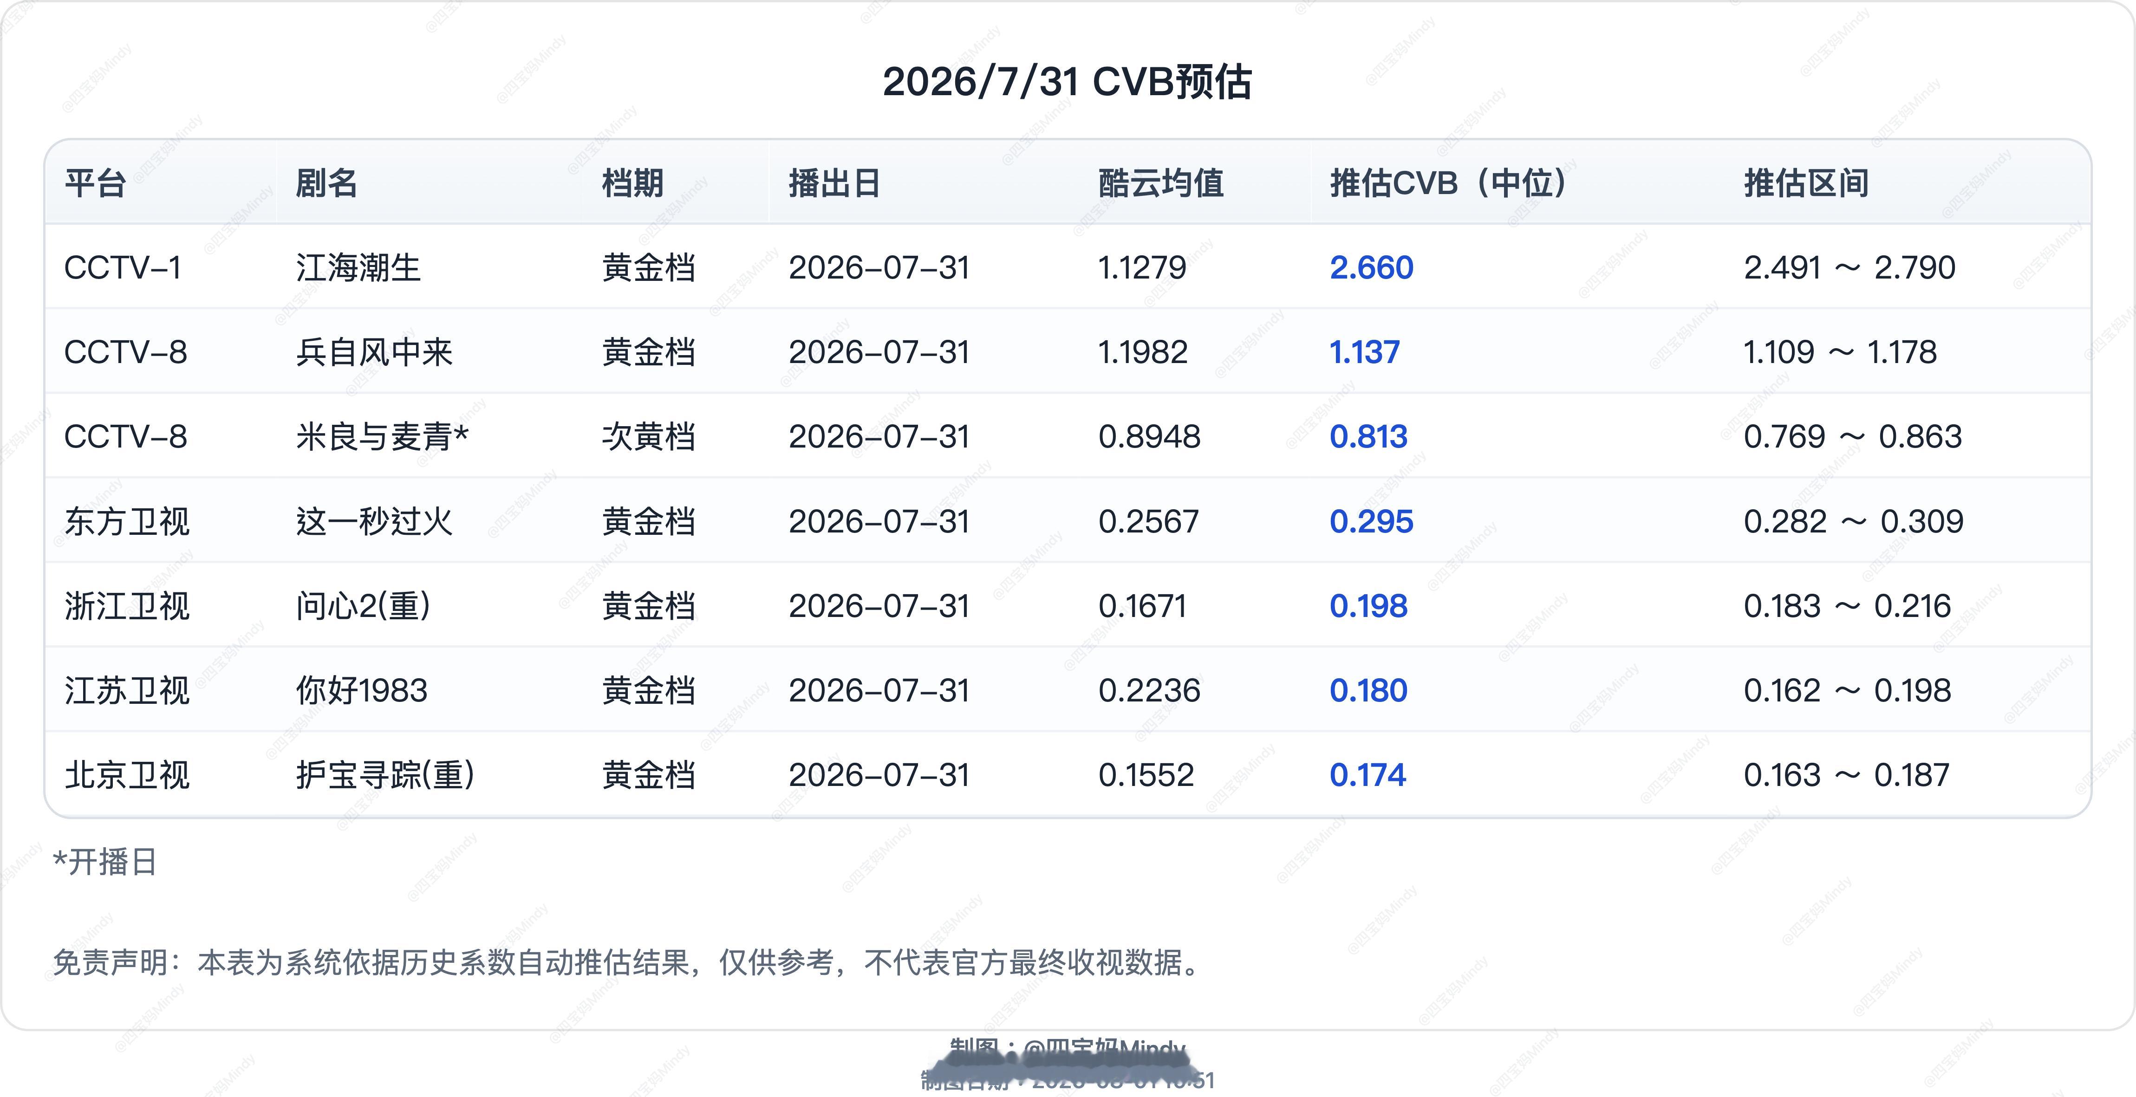Click the blue CVB value '0.295'
The width and height of the screenshot is (2136, 1097).
1372,521
